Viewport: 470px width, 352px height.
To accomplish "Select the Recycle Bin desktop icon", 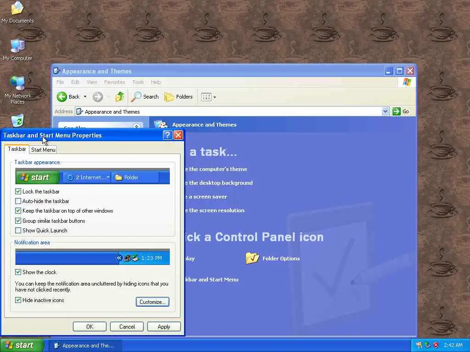I will click(17, 121).
